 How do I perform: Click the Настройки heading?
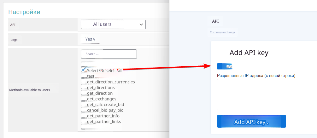pos(24,12)
